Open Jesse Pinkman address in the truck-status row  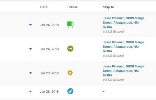(123, 22)
